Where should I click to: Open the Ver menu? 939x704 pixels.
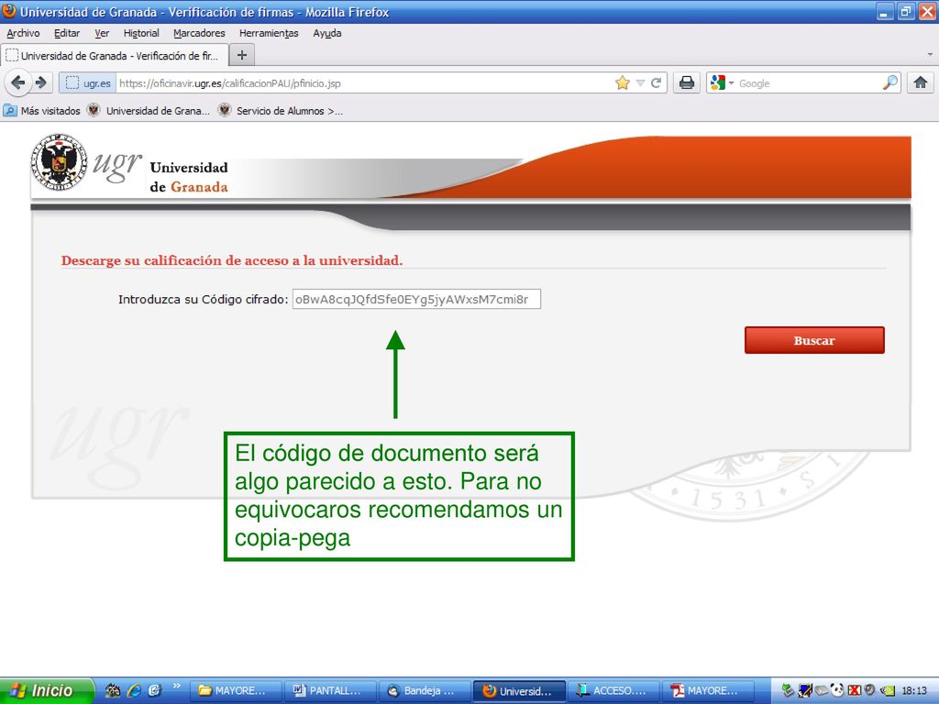[x=102, y=34]
